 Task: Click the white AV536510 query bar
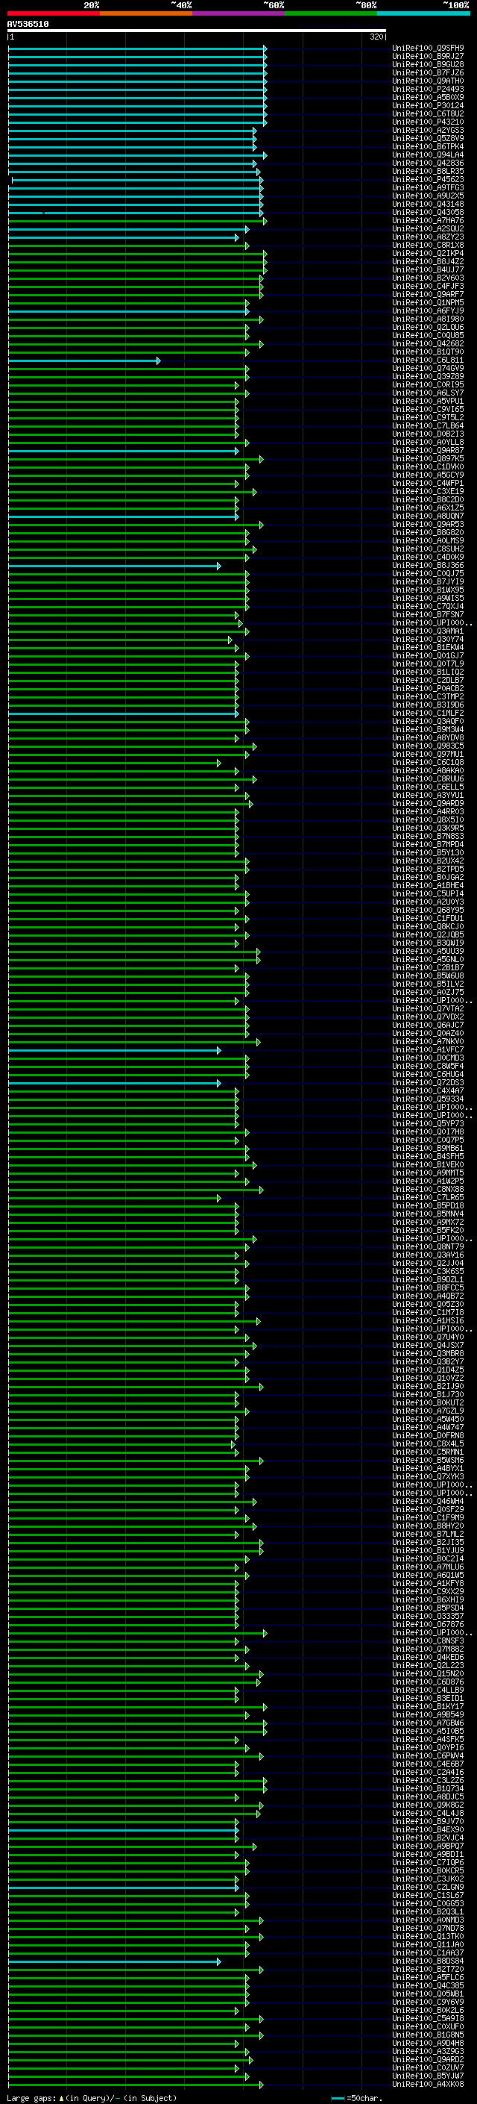click(197, 30)
